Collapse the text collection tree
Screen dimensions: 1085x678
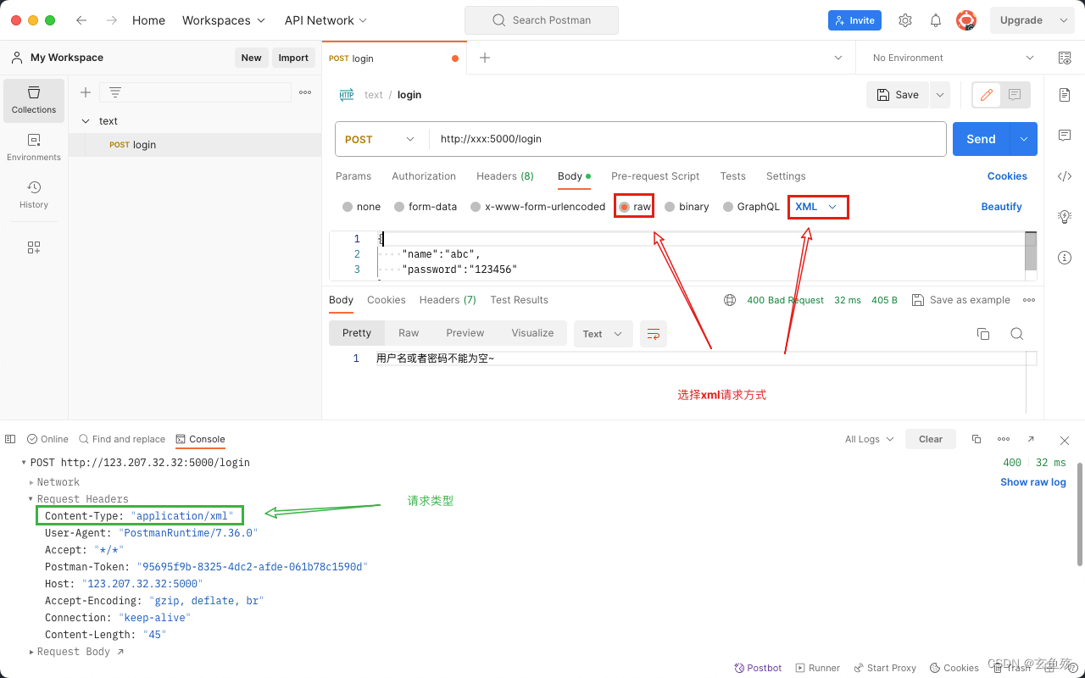86,121
